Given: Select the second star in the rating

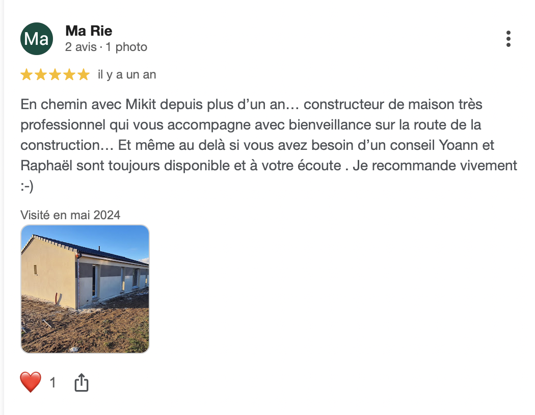Looking at the screenshot, I should click(x=41, y=74).
